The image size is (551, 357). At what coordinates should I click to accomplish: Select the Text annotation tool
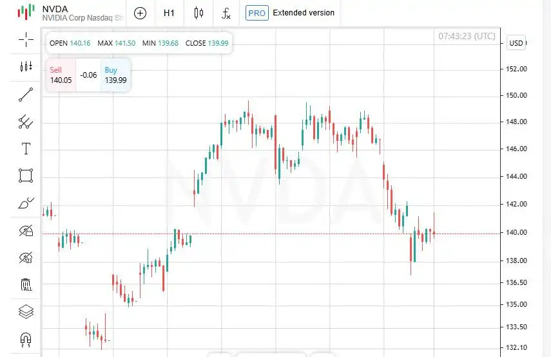pos(26,149)
